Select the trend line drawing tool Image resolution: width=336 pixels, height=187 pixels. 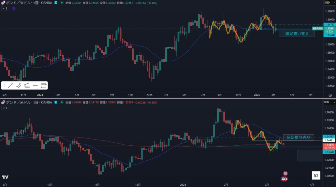pyautogui.click(x=10, y=86)
